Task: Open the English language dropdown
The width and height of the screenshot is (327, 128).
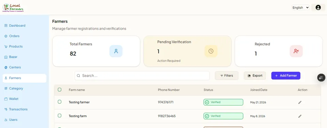Action: coord(300,8)
